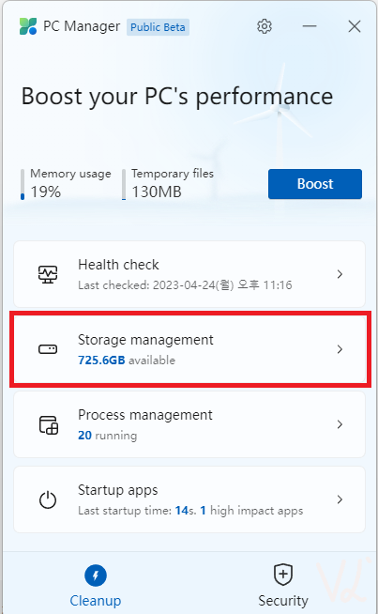Expand Storage management with its chevron
Screen dimensions: 378x614
coord(340,349)
